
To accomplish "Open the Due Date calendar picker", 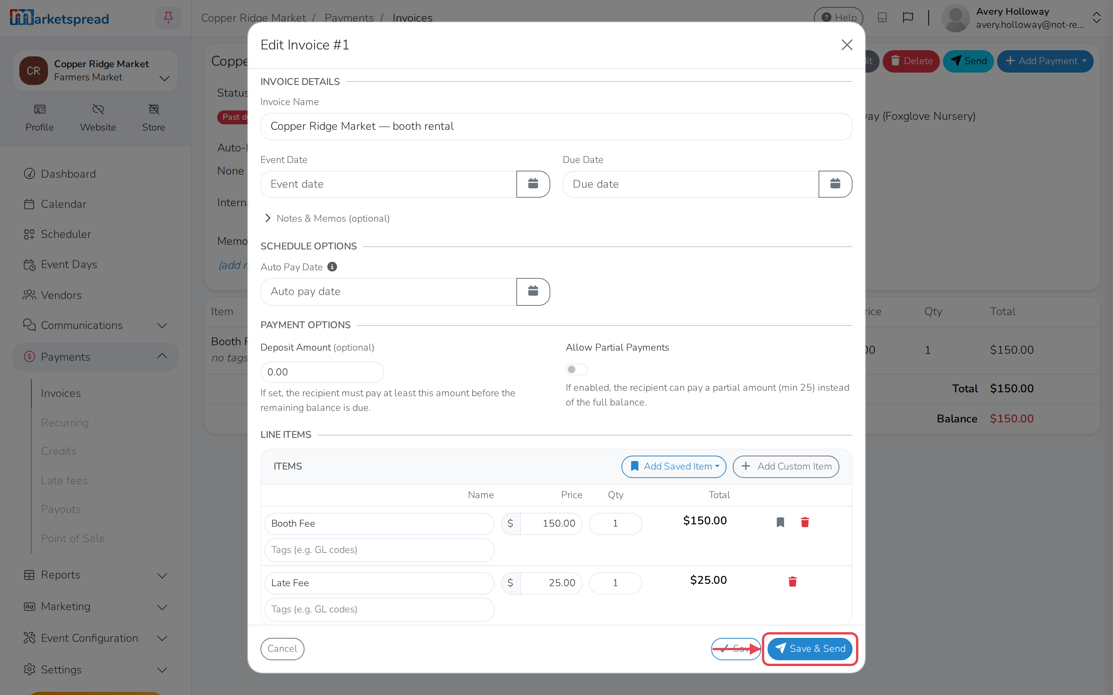I will click(835, 184).
